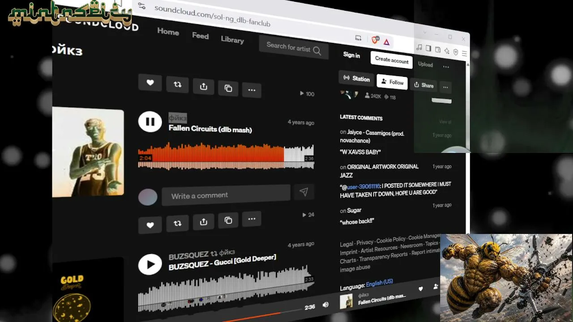Follow the artist from the bottom player
573x322 pixels.
pyautogui.click(x=435, y=286)
